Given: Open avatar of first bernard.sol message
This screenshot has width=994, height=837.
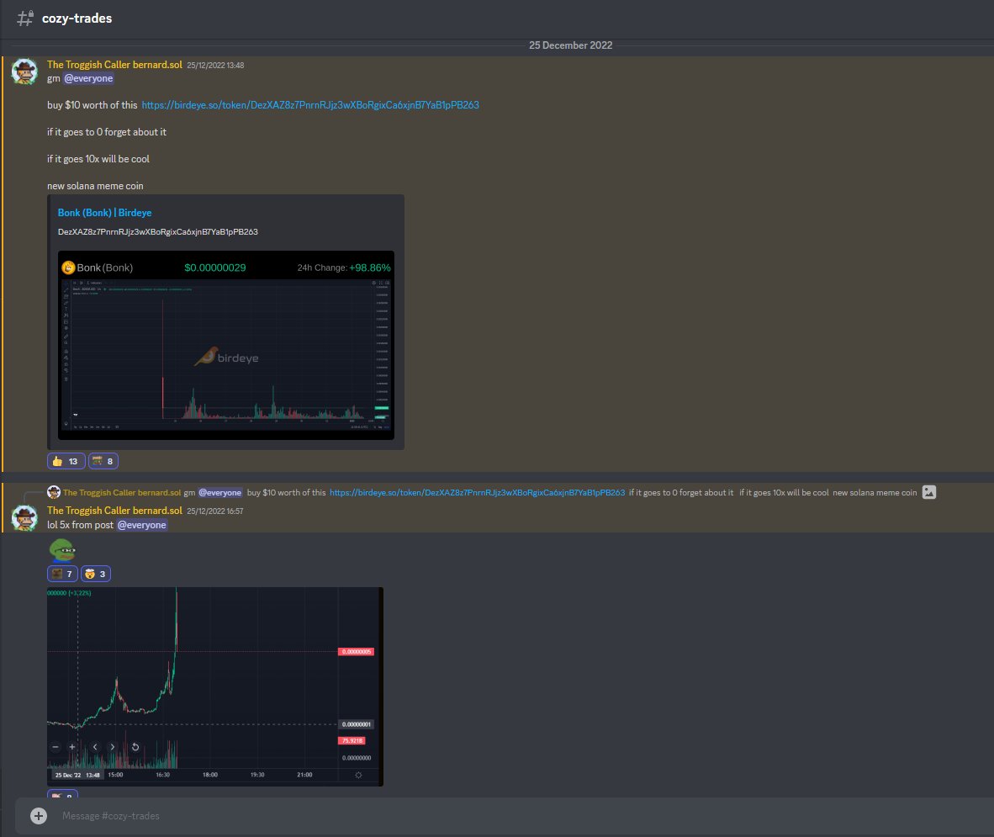Looking at the screenshot, I should tap(24, 72).
